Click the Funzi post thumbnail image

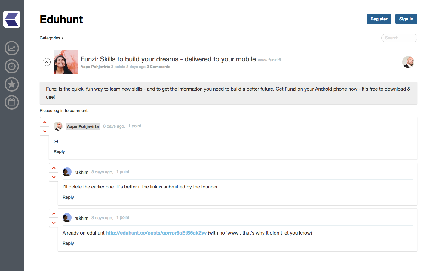[x=66, y=62]
